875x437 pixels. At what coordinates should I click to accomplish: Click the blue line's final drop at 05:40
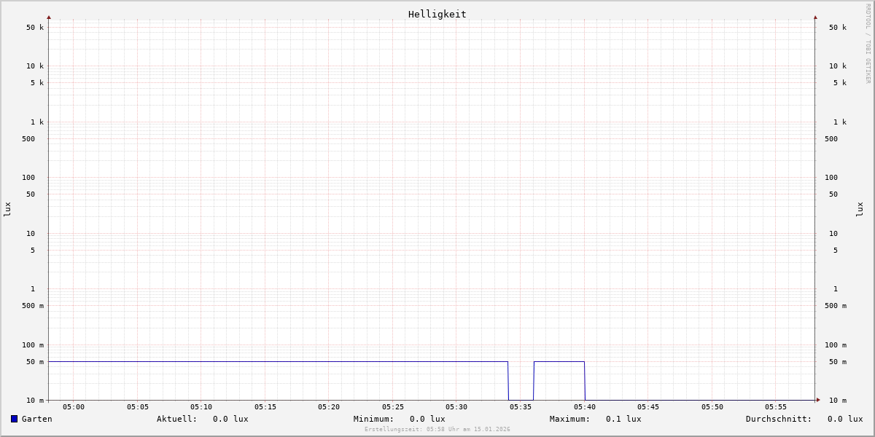point(585,381)
